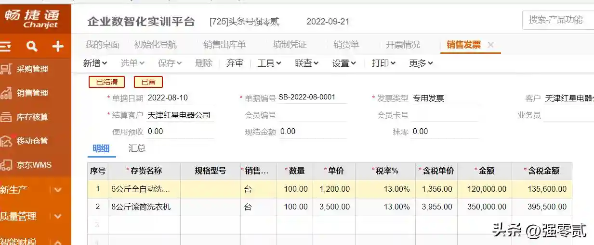Viewport: 594px width, 245px height.
Task: Open 库存核算 inventory accounting module
Action: [x=32, y=117]
